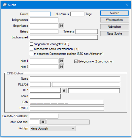Click into the Gegenkonto field
This screenshot has height=138, width=132.
pos(44,26)
